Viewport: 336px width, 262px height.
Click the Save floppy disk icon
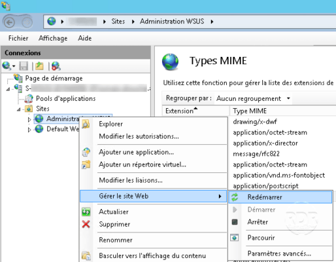pos(24,66)
